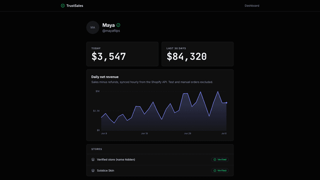The height and width of the screenshot is (180, 320).
Task: Click the Jun 29 axis label
Action: coord(187,134)
